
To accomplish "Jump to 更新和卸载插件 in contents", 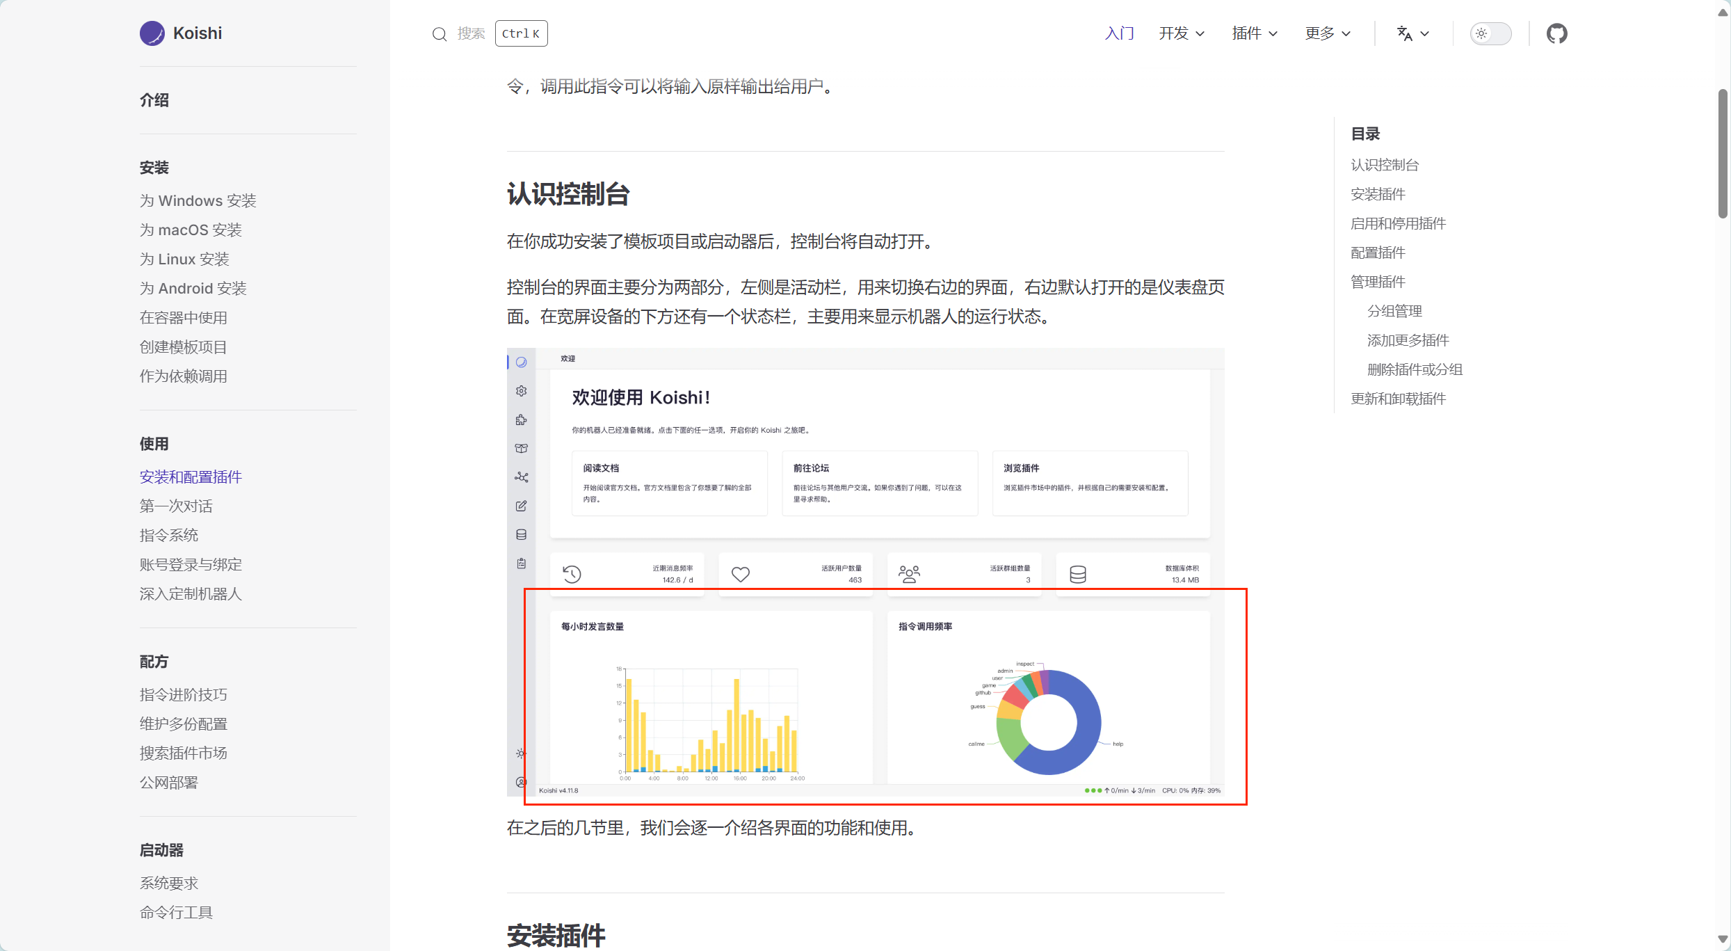I will 1398,399.
